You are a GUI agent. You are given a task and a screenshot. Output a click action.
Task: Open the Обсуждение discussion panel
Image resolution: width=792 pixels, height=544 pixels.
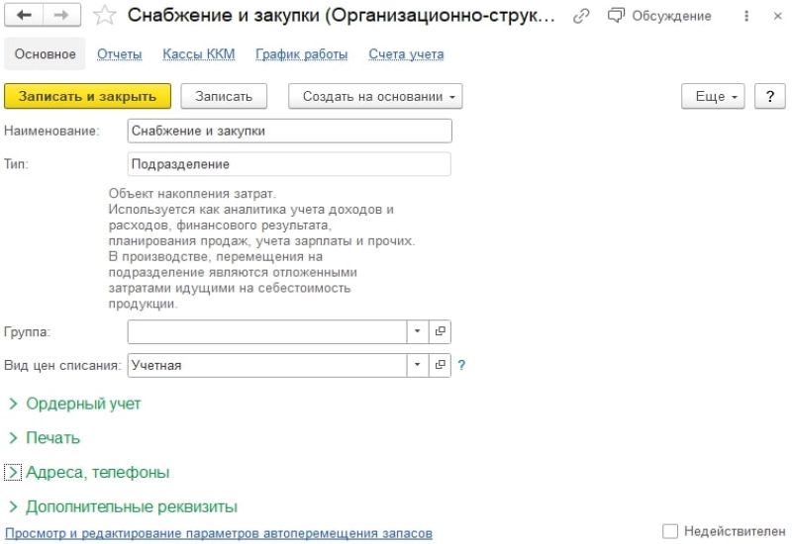tap(659, 16)
